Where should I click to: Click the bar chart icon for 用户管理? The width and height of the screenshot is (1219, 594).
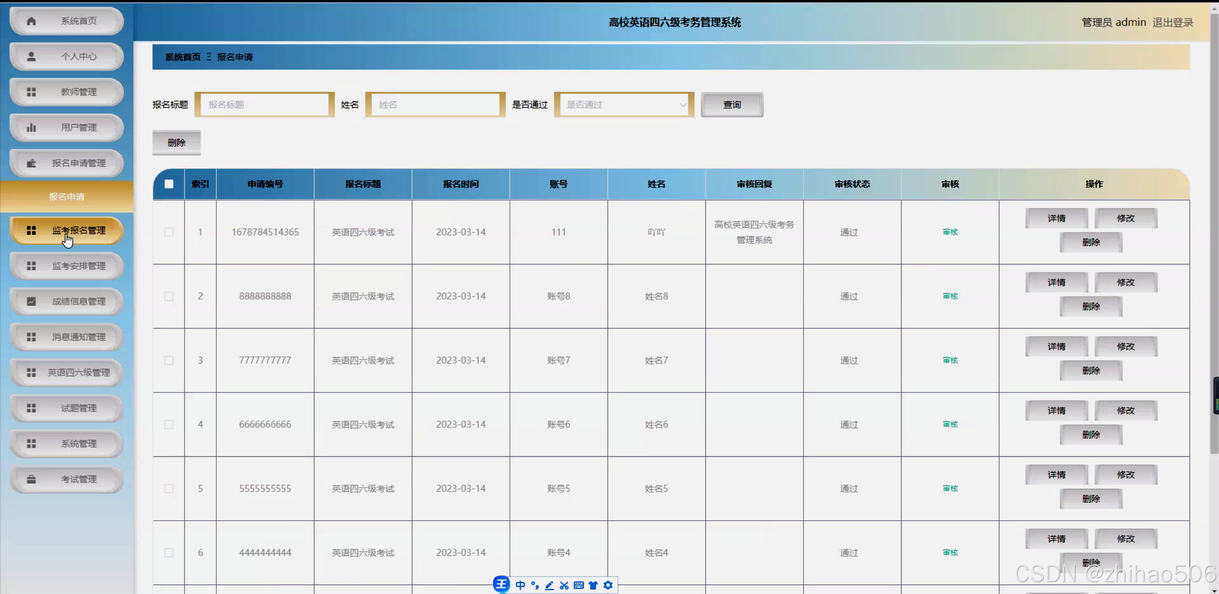(x=31, y=128)
